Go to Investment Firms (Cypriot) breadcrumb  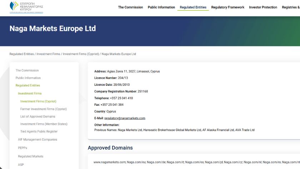81,54
